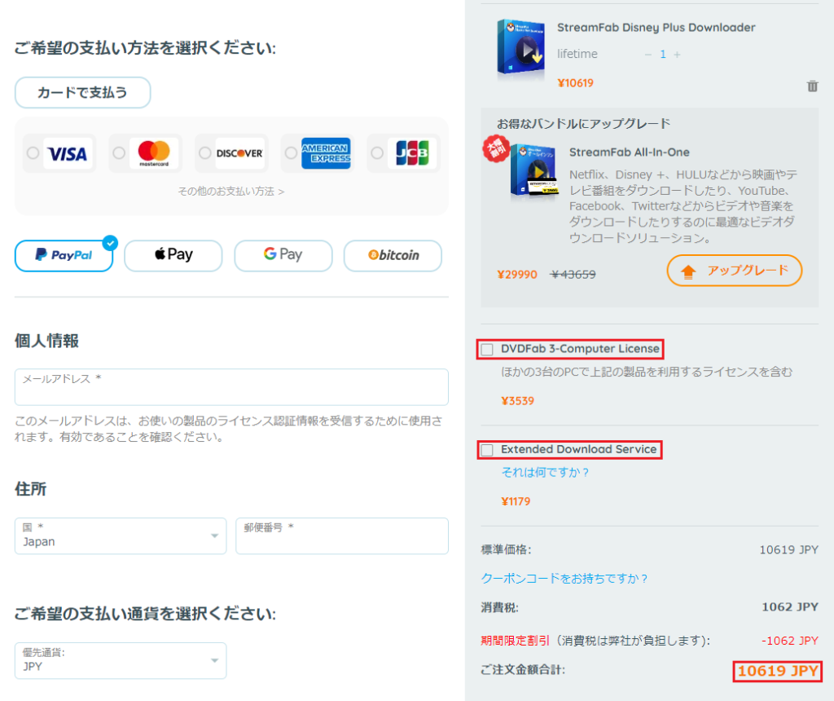
Task: Choose PayPal as the payment method
Action: 64,255
